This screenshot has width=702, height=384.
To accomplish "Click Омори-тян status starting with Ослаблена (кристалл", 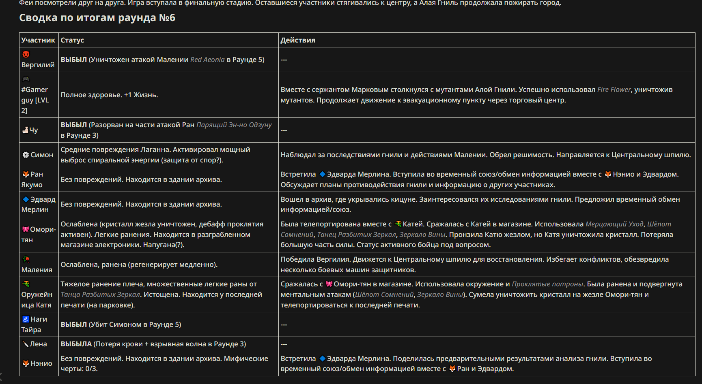I will 162,235.
